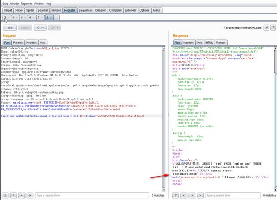Select Repeater sub-tab 3
The width and height of the screenshot is (277, 200).
click(6, 18)
